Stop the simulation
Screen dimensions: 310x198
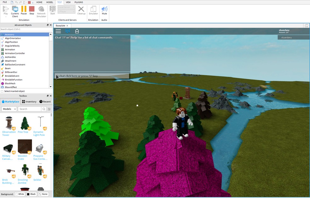pyautogui.click(x=32, y=10)
